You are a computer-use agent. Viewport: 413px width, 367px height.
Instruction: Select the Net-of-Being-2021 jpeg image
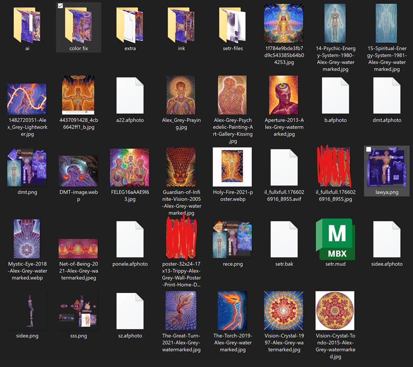coord(78,249)
